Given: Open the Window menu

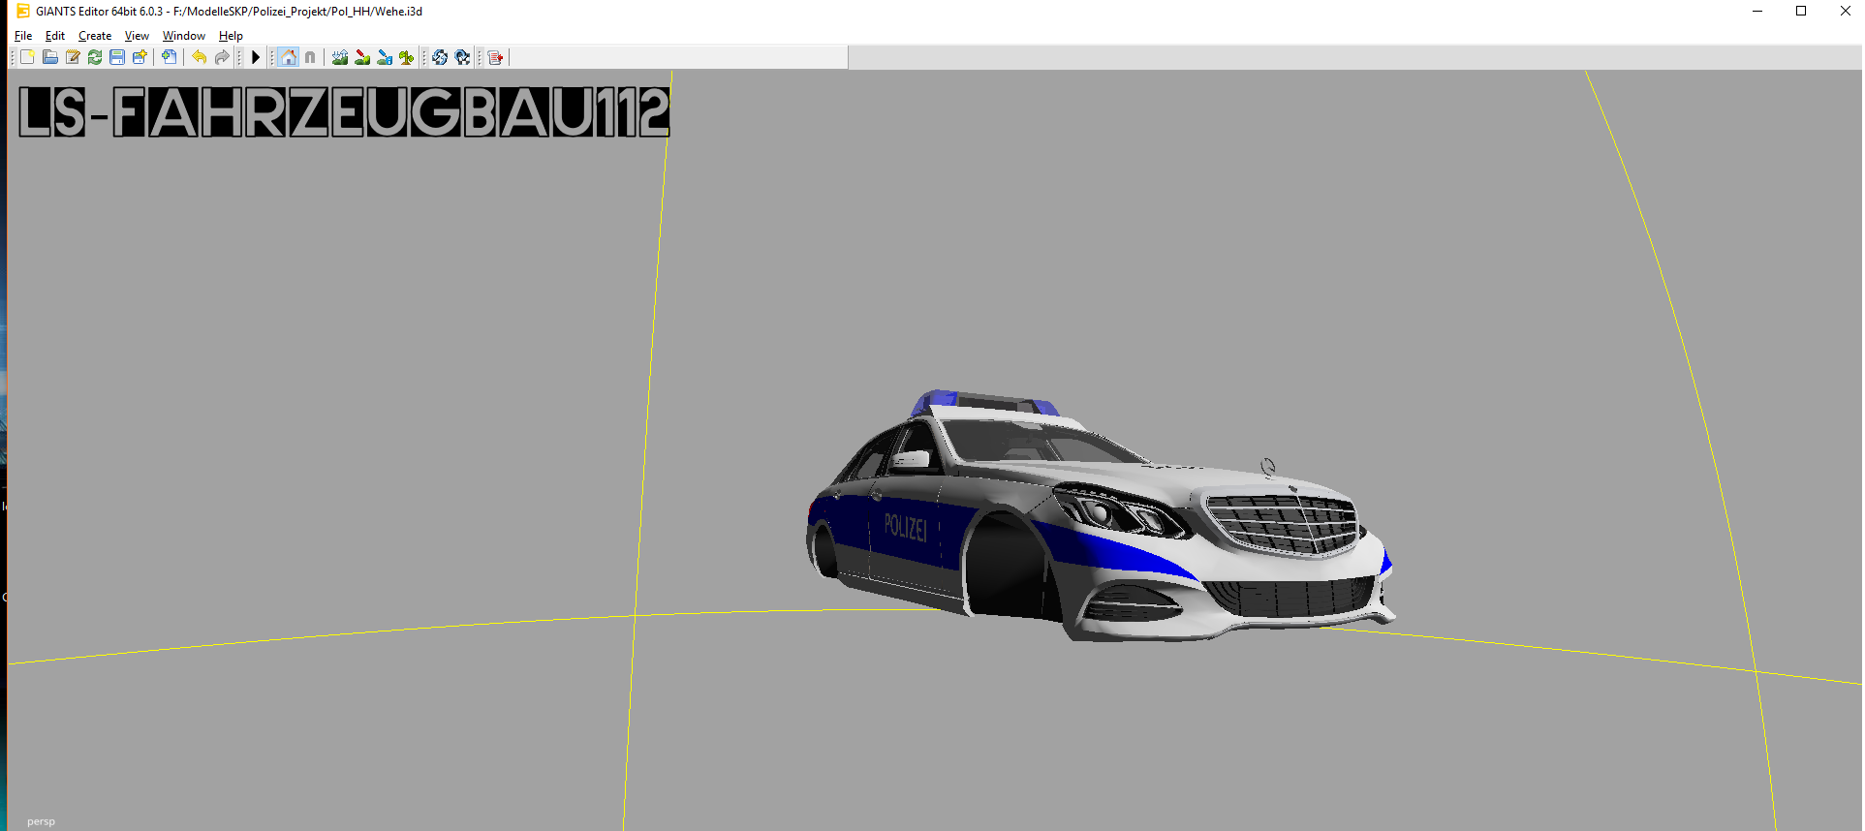Looking at the screenshot, I should pos(184,36).
